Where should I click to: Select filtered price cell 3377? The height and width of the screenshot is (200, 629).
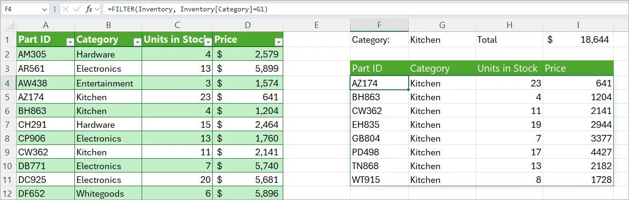(578, 138)
